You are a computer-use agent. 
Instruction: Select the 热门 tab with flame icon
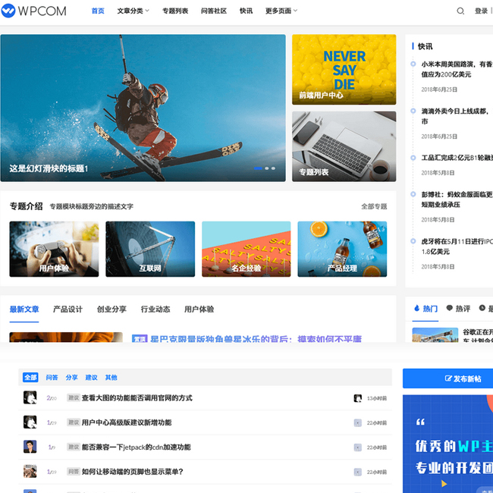click(425, 309)
